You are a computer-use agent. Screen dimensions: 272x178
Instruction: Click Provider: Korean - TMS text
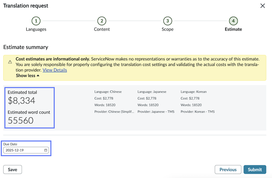(x=198, y=112)
